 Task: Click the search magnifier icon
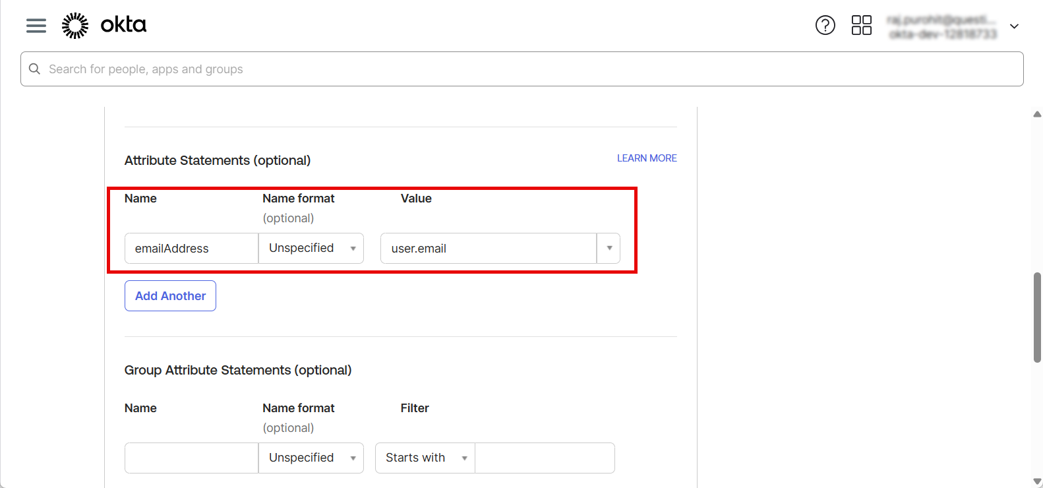[35, 69]
